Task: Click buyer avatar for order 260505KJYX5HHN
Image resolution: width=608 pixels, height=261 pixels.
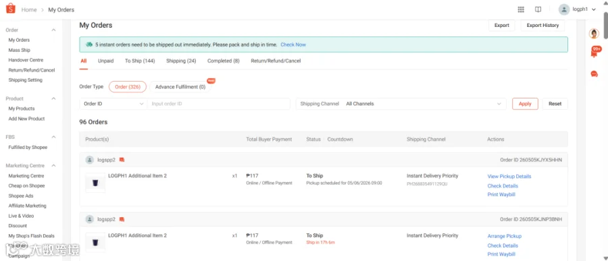Action: [x=90, y=160]
